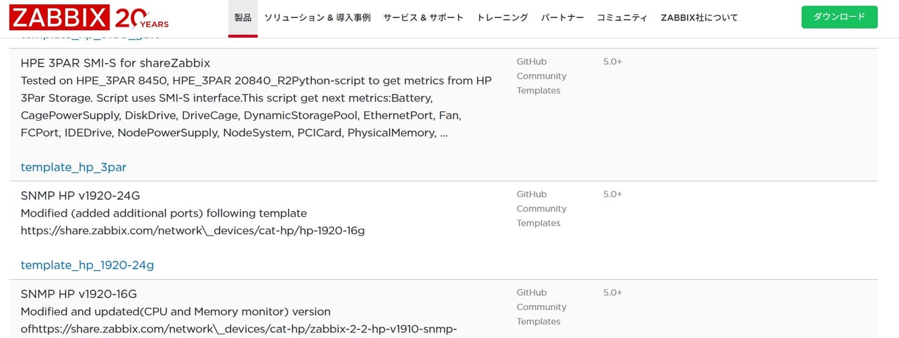
Task: Click GitHub Community Templates in the HPE 3PAR row
Action: tap(541, 76)
